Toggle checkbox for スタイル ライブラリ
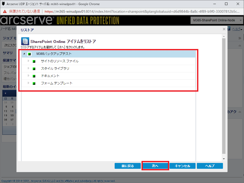The width and height of the screenshot is (244, 183). coord(34,69)
